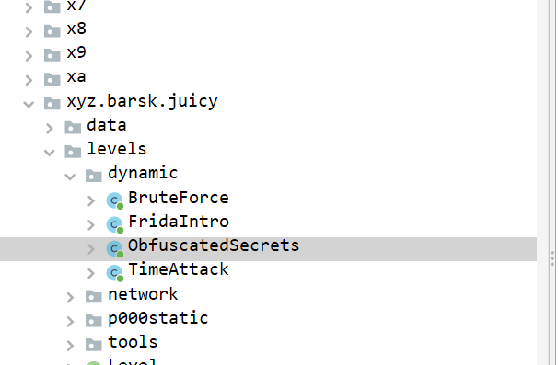Viewport: 558px width, 365px height.
Task: Collapse the dynamic package node
Action: (x=71, y=177)
